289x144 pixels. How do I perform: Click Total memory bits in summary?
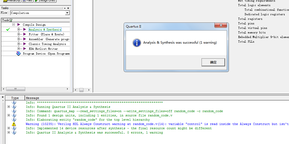tap(252, 33)
